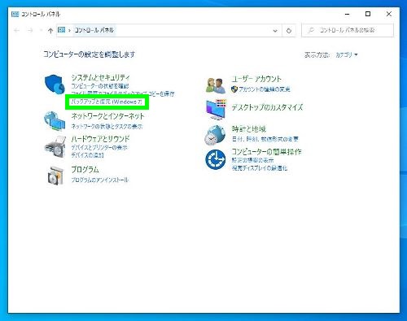Go up one level with Up arrow
This screenshot has width=407, height=321.
50,31
